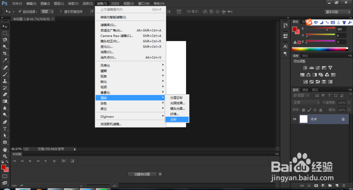Viewport: 353px width, 190px height.
Task: Select the Rectangular Marquee tool
Action: [x=5, y=33]
